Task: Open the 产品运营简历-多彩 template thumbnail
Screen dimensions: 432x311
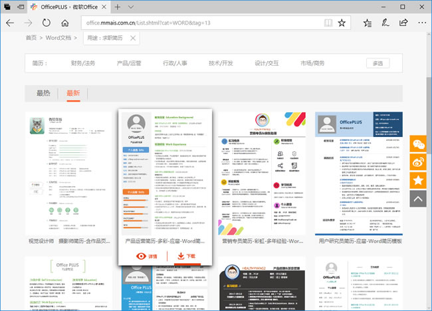Action: click(165, 172)
